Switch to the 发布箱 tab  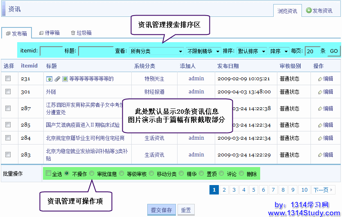17,33
